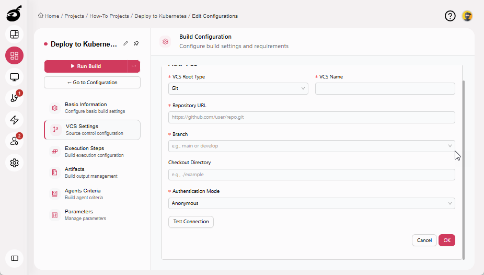Click the Execution Steps blocks icon

(55, 152)
